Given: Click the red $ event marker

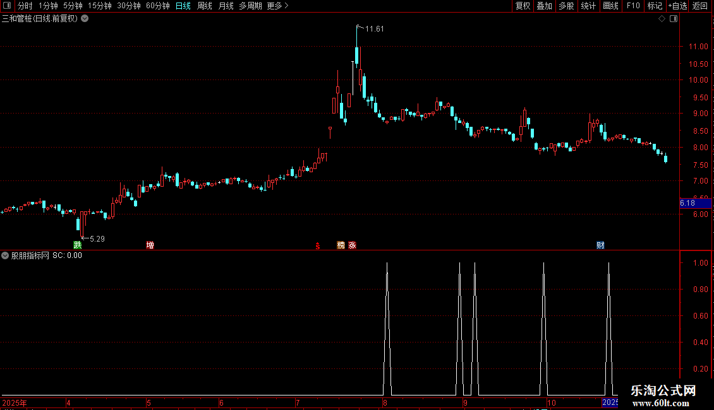Looking at the screenshot, I should (x=318, y=246).
